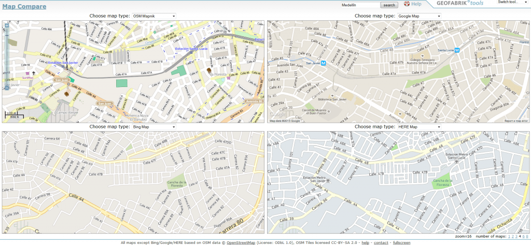Set number of maps to 3
The width and height of the screenshot is (531, 245).
coord(516,236)
